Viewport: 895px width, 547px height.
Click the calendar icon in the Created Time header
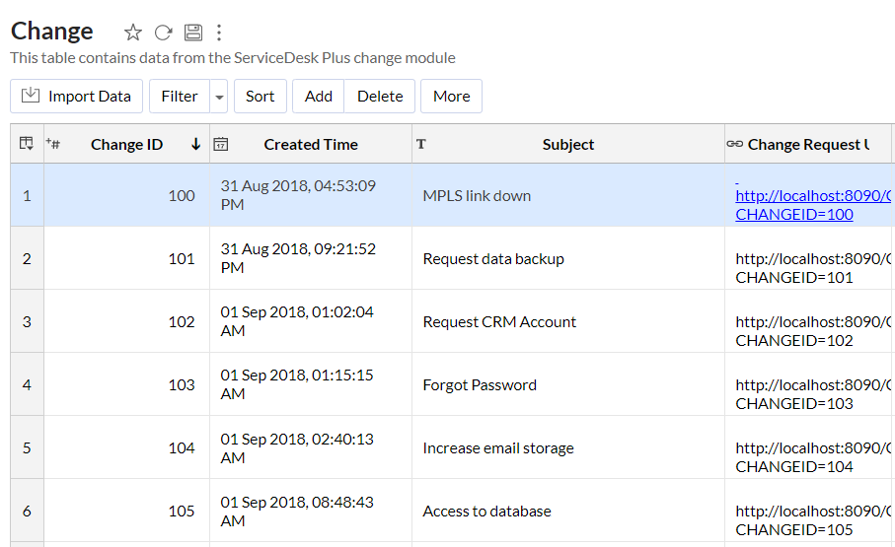pyautogui.click(x=221, y=144)
